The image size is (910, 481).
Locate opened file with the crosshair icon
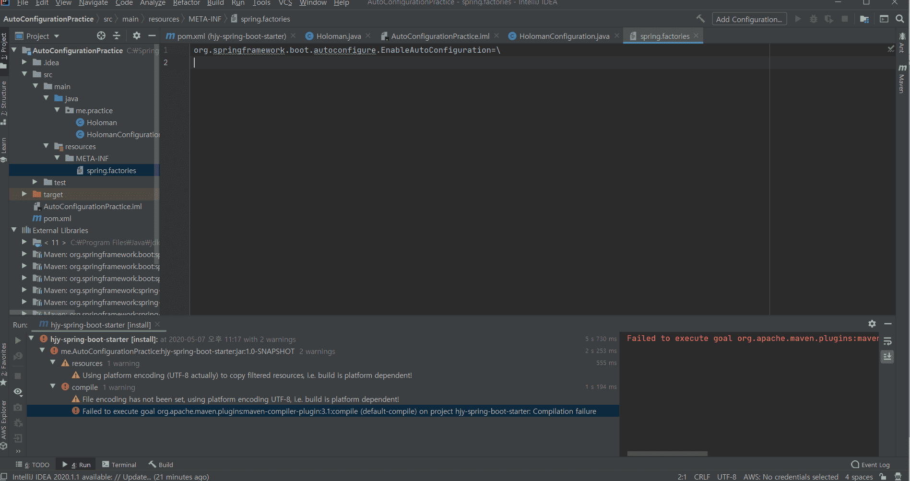tap(101, 35)
